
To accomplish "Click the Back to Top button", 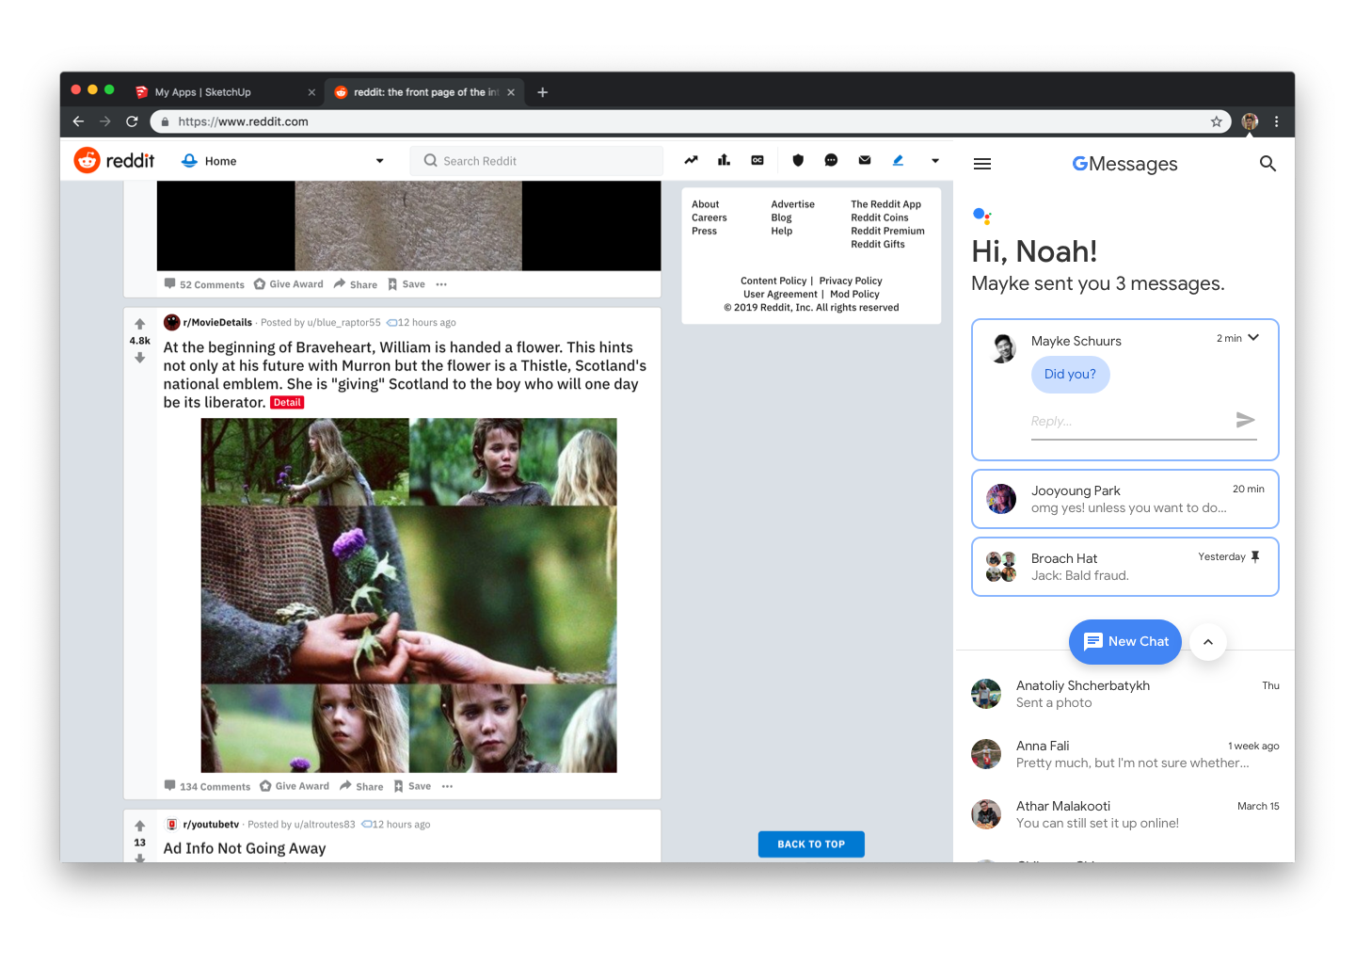I will [x=811, y=844].
